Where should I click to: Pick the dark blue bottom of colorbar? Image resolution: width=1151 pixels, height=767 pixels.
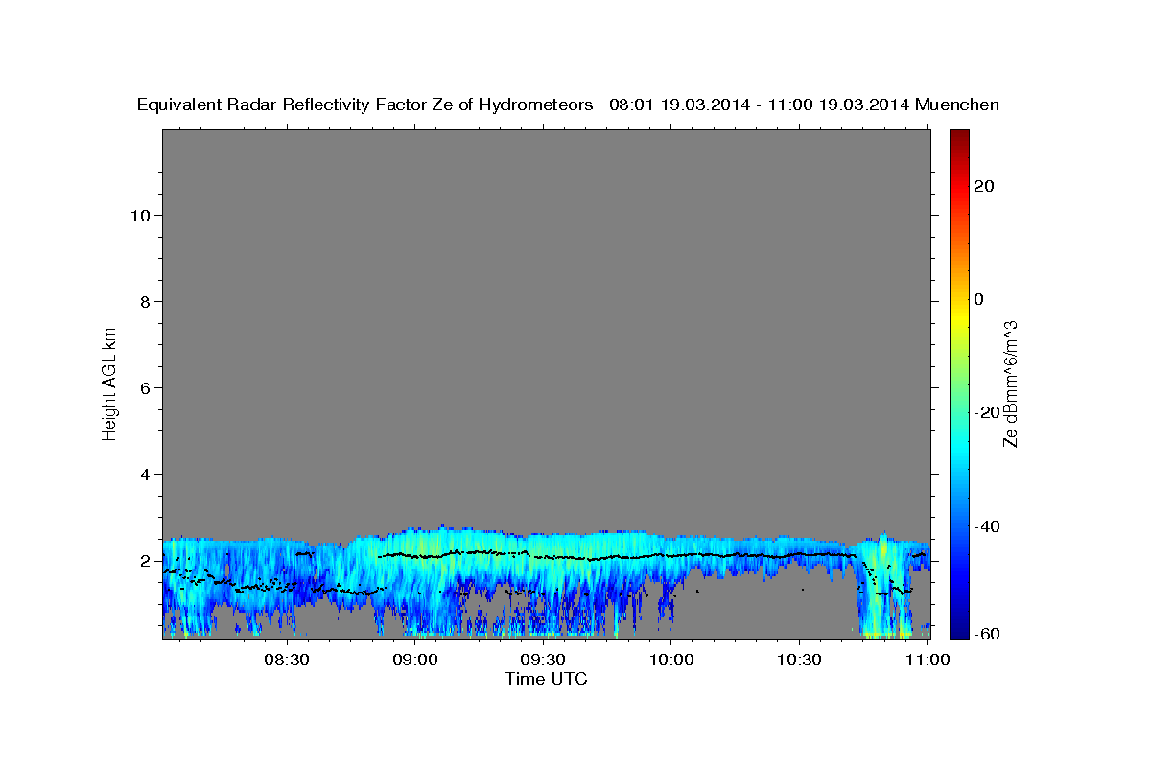(959, 633)
